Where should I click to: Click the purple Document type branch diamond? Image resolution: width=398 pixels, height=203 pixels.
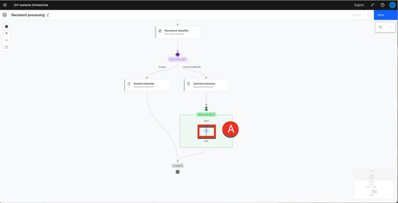(x=178, y=55)
